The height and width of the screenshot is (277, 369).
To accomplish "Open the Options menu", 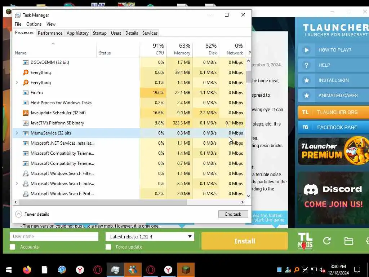I will [x=34, y=24].
